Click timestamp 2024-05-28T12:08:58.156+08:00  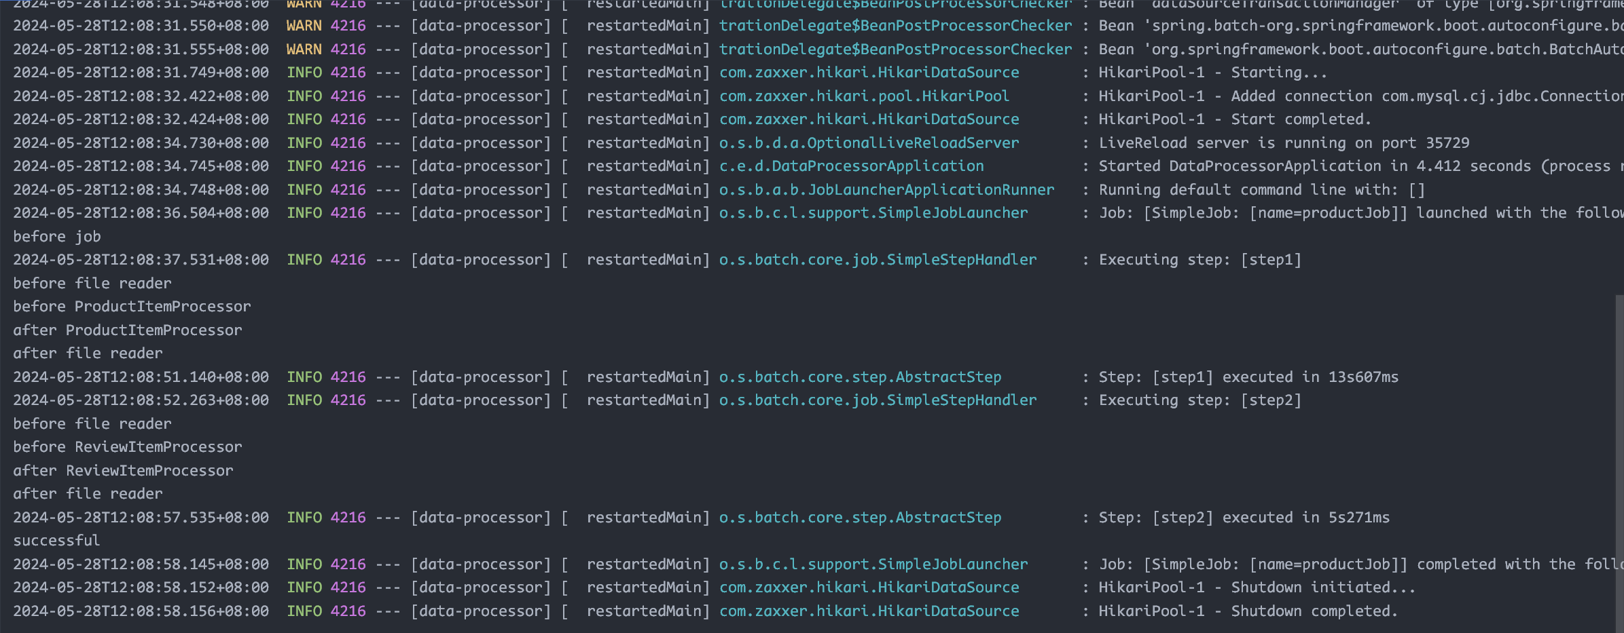click(x=141, y=611)
